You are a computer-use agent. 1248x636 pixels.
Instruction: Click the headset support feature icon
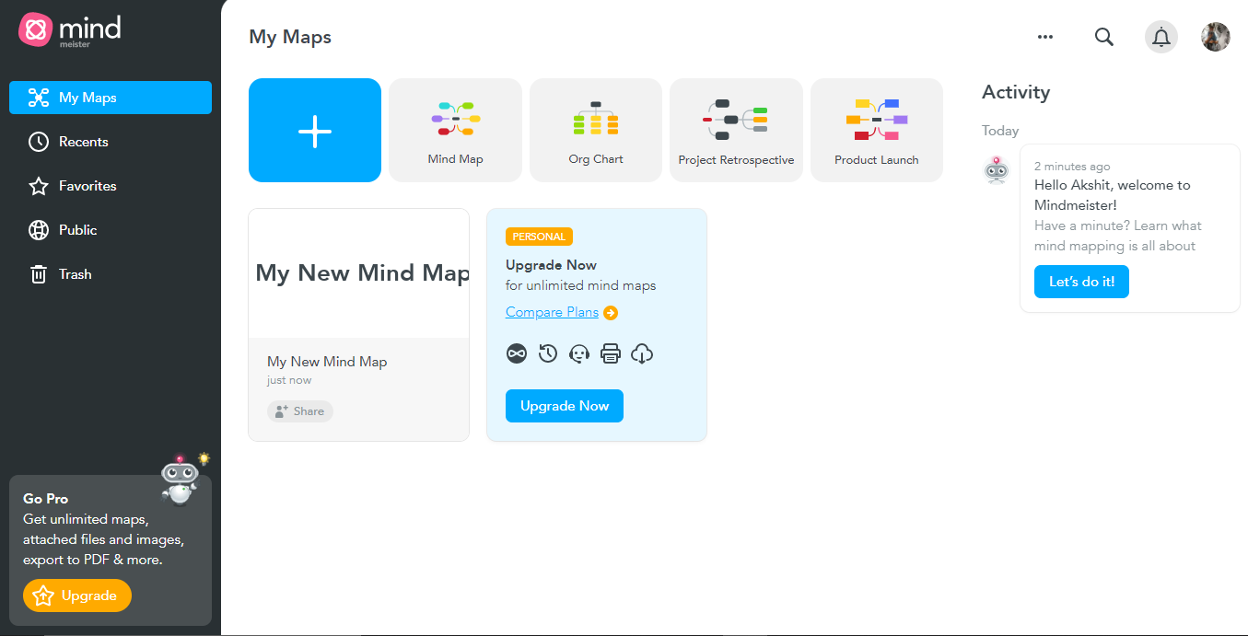click(579, 353)
